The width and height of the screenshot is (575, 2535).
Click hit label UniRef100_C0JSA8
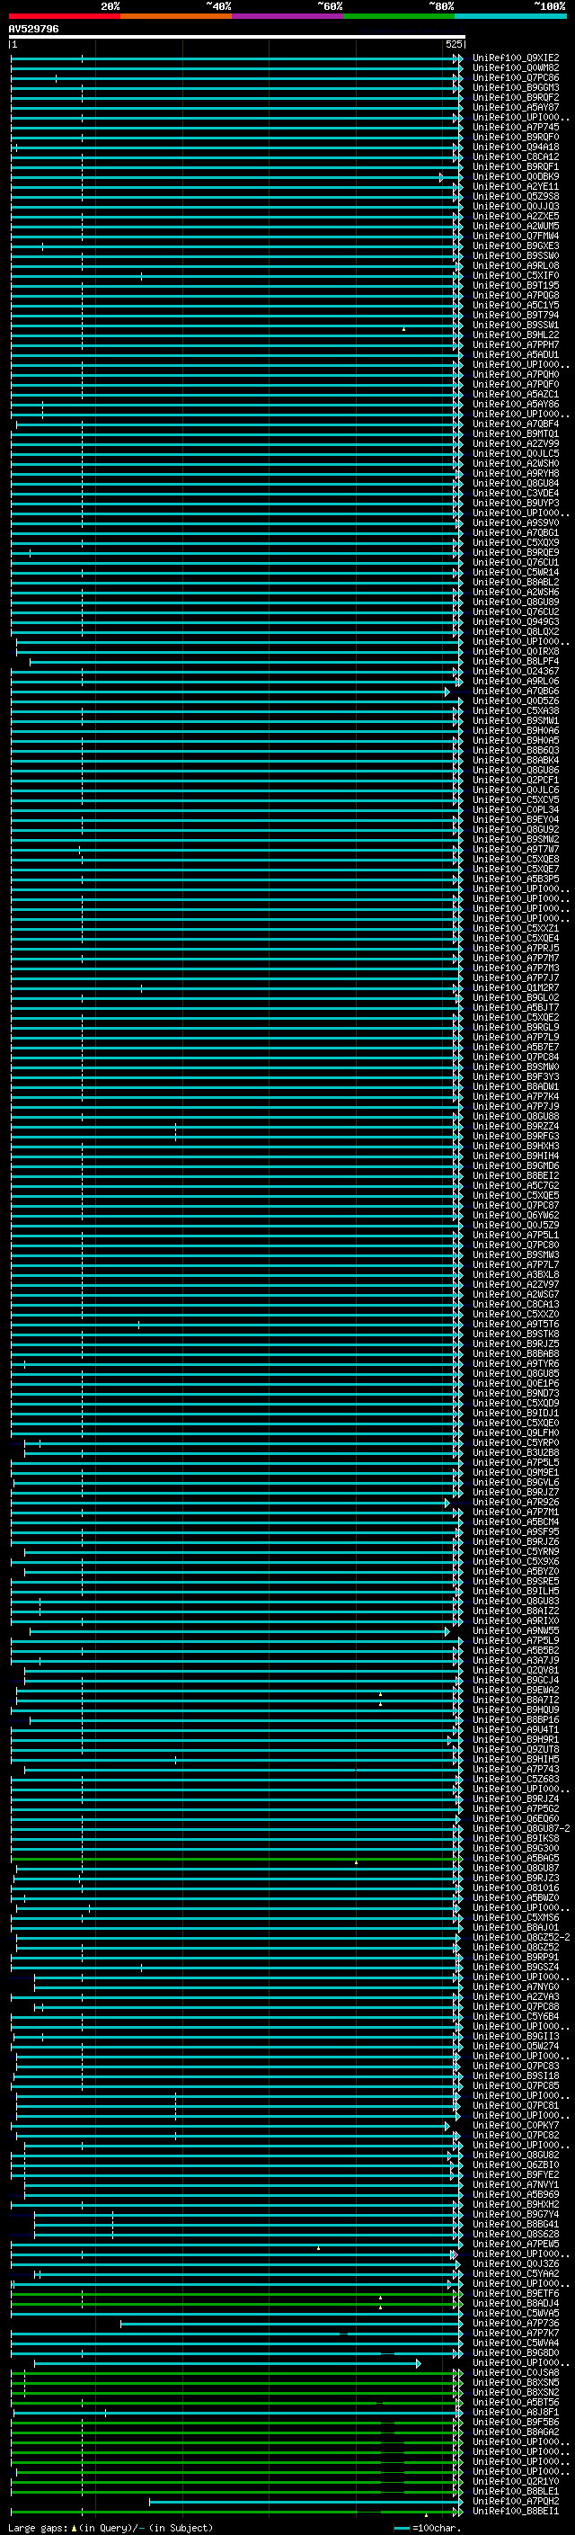click(516, 2371)
